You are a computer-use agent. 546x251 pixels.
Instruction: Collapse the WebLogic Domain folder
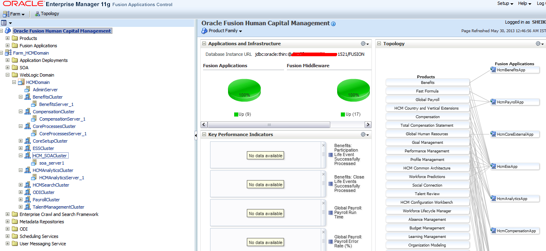pos(7,75)
